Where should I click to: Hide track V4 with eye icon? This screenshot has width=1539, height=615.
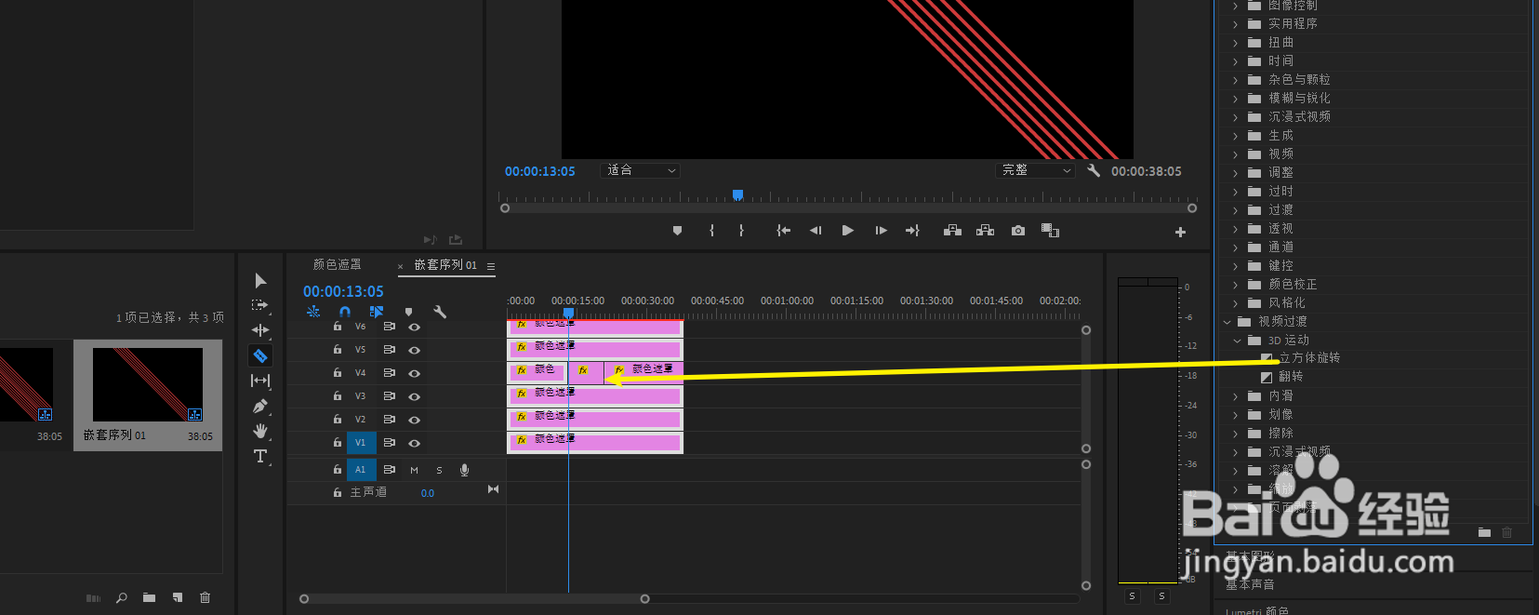pos(415,373)
